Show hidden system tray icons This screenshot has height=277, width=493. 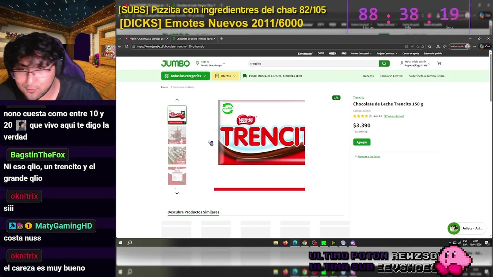click(x=450, y=243)
